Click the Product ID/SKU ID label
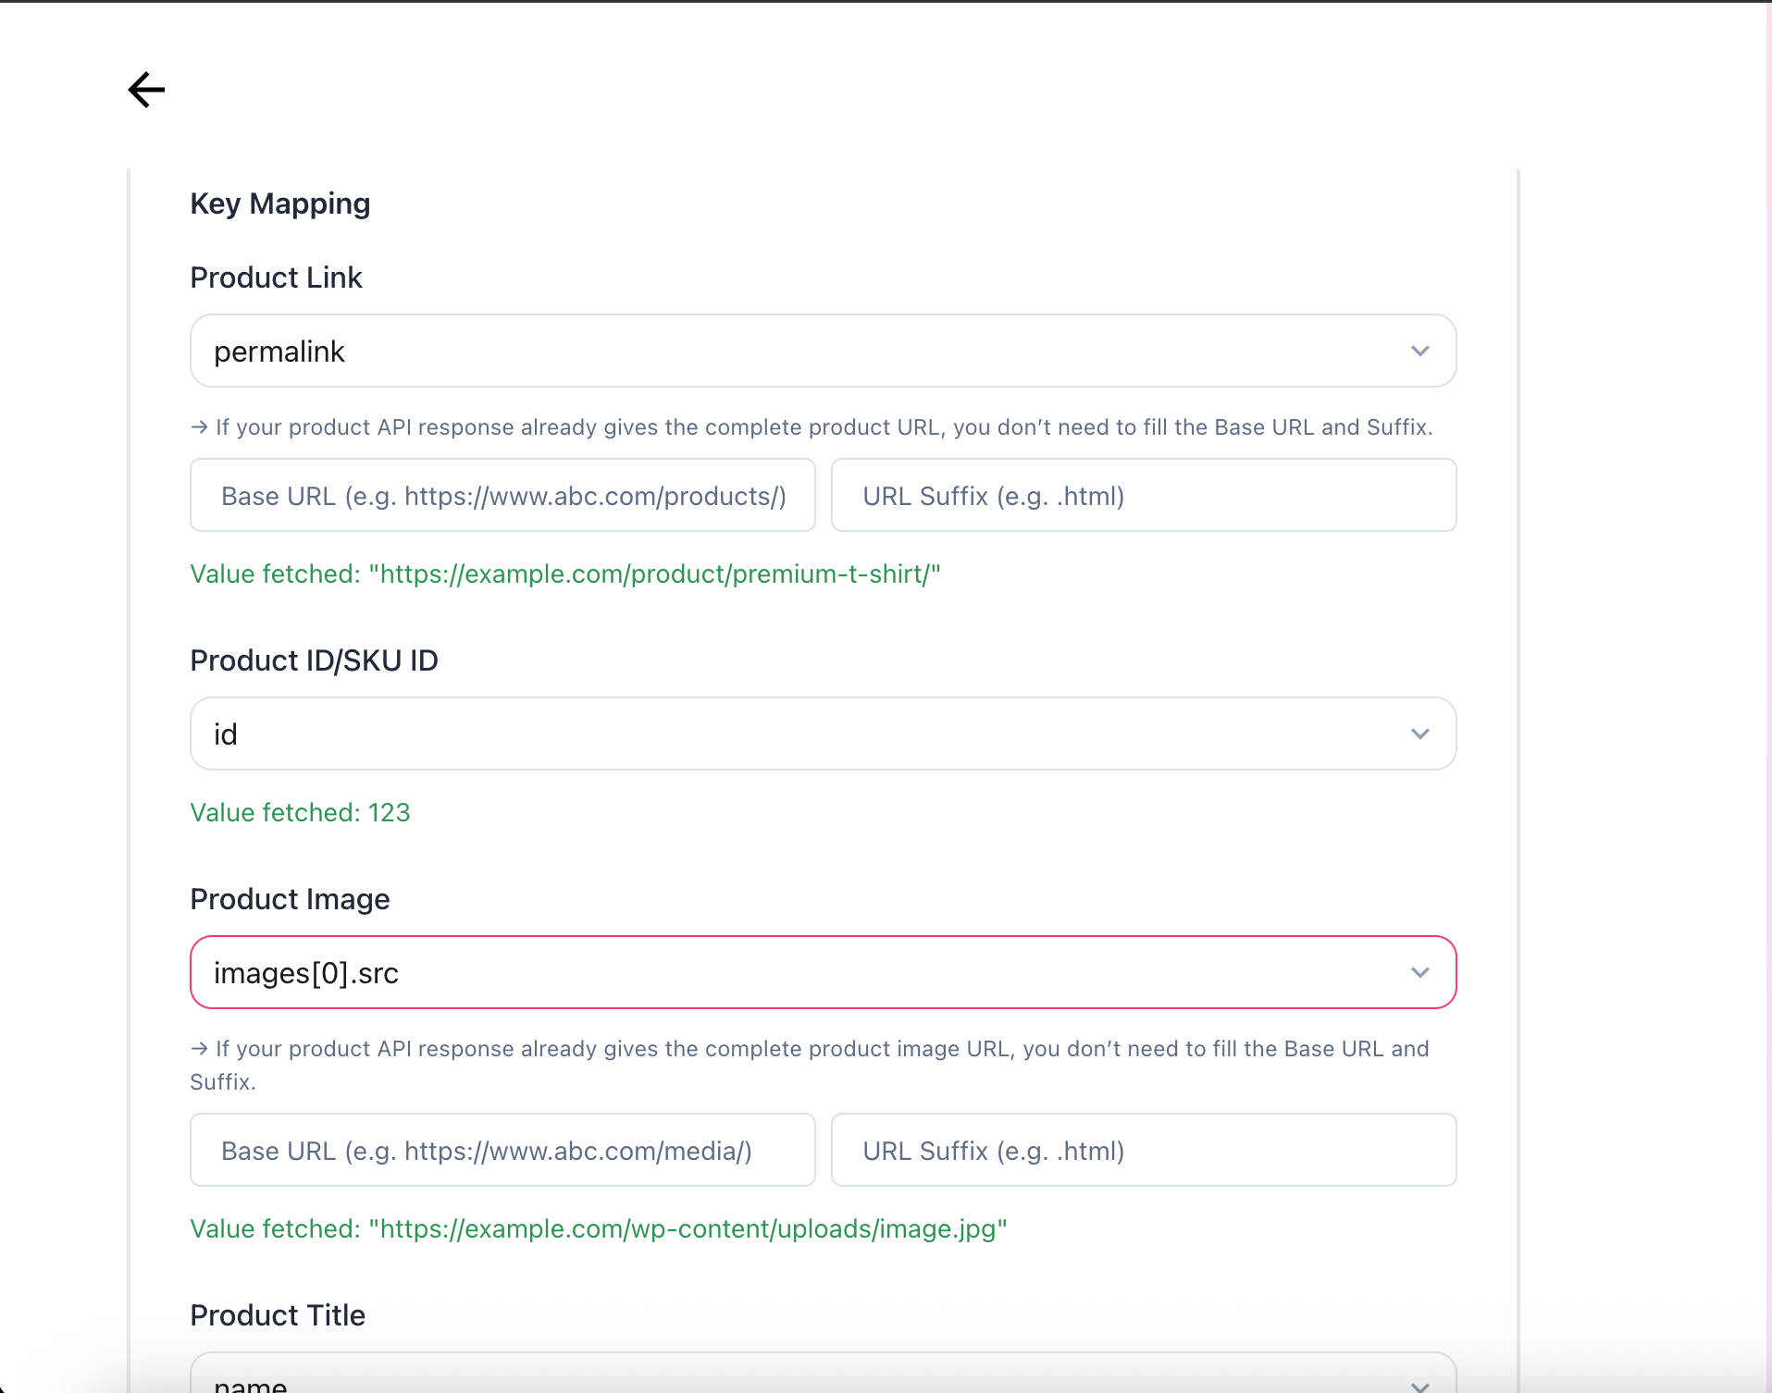 pos(314,660)
